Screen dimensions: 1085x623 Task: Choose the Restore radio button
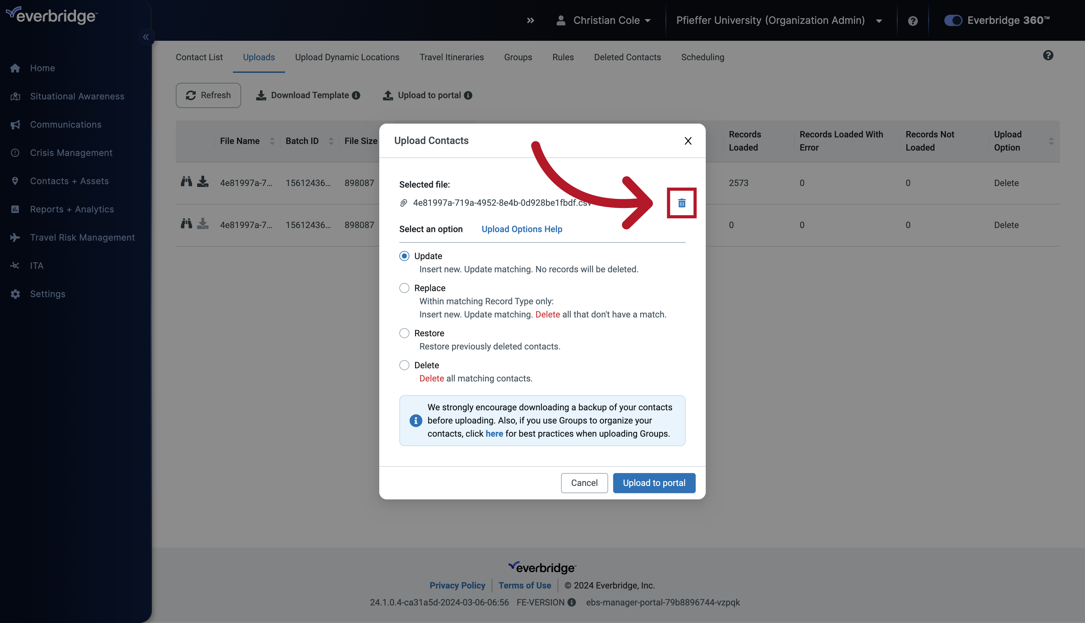[x=404, y=333]
